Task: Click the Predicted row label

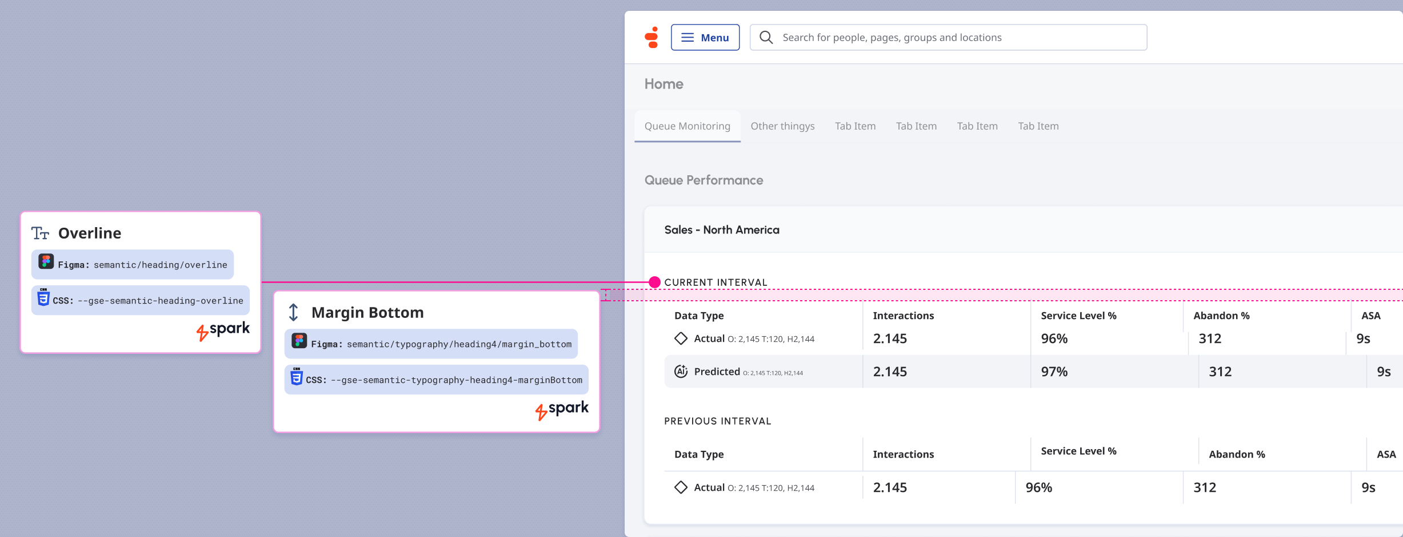Action: click(x=717, y=372)
